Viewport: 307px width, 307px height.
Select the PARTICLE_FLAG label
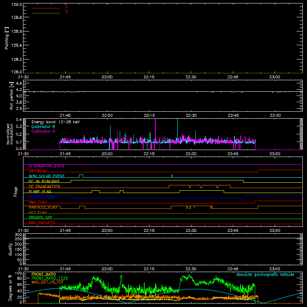click(x=43, y=207)
